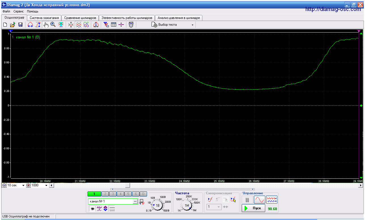Select the vertical stretch tool icon

click(x=38, y=25)
